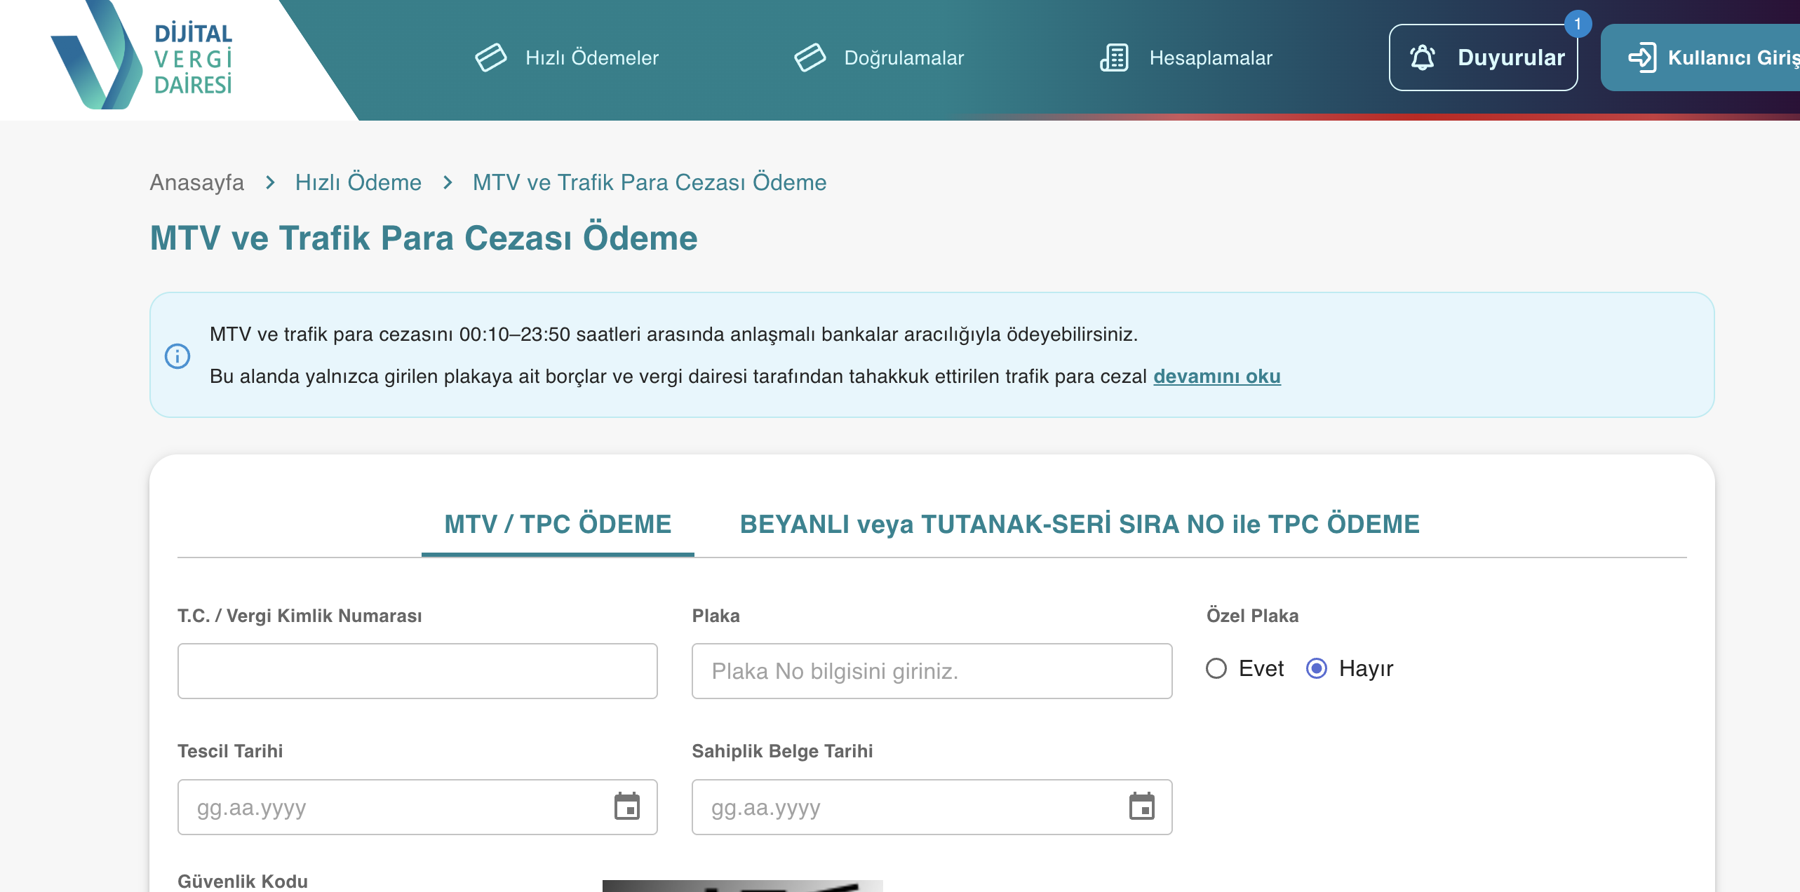
Task: Click the info icon in the notice box
Action: point(177,356)
